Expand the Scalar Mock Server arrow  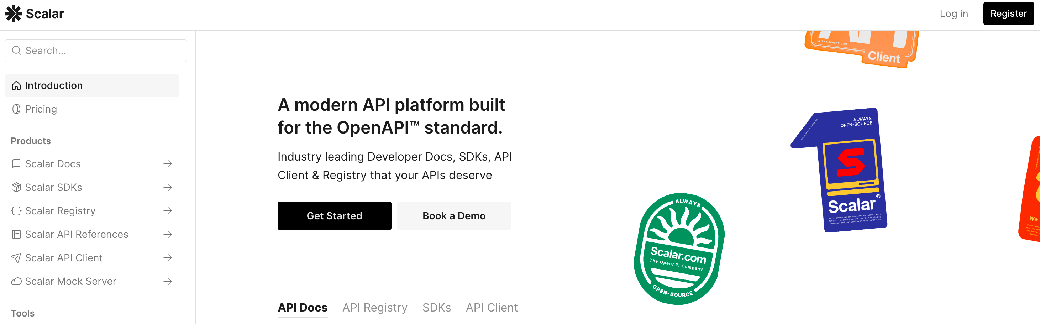(x=168, y=281)
